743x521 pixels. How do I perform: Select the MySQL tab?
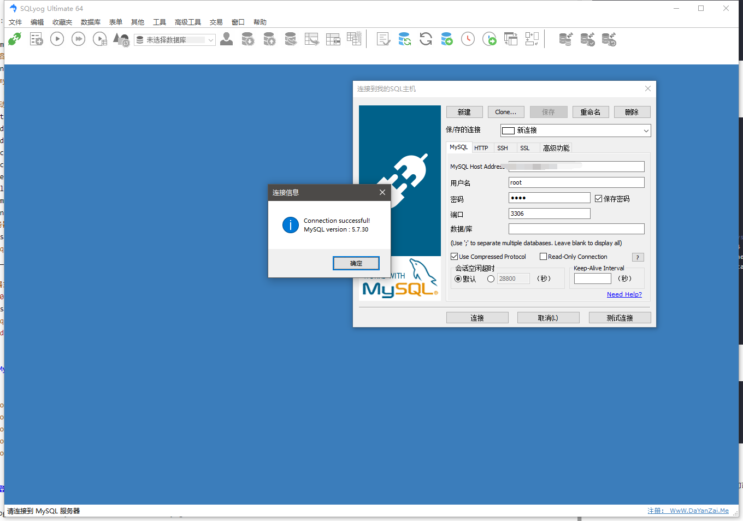[459, 147]
